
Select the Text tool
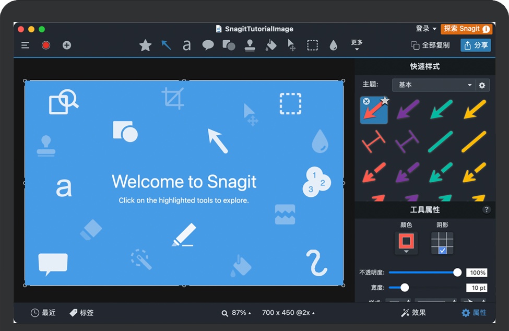(186, 45)
